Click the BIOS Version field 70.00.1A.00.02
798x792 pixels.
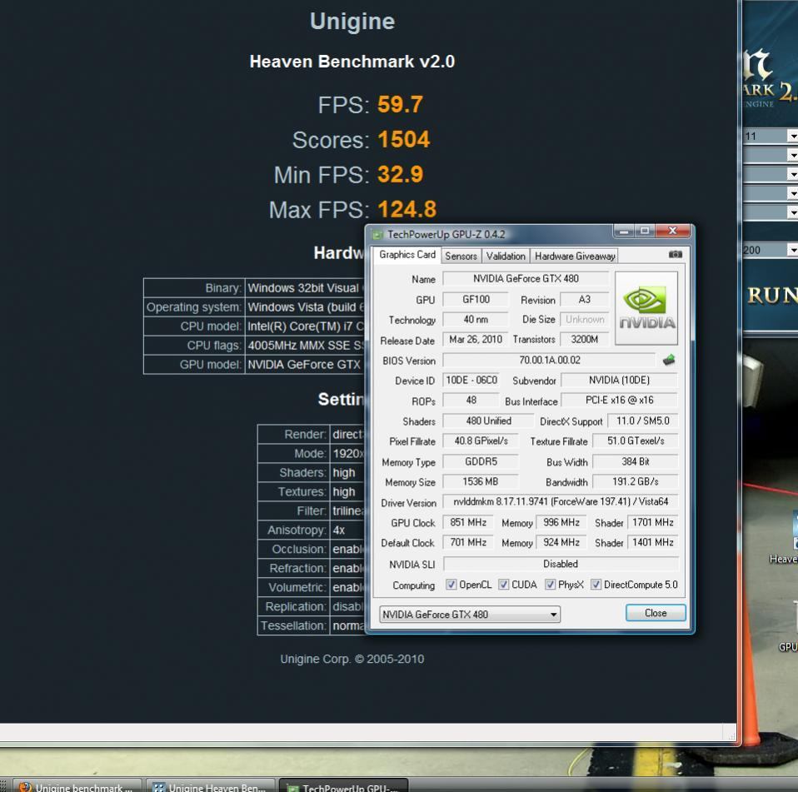tap(549, 360)
